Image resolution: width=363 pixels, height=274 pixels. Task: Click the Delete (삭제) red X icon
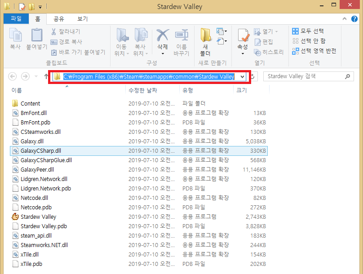click(x=163, y=35)
